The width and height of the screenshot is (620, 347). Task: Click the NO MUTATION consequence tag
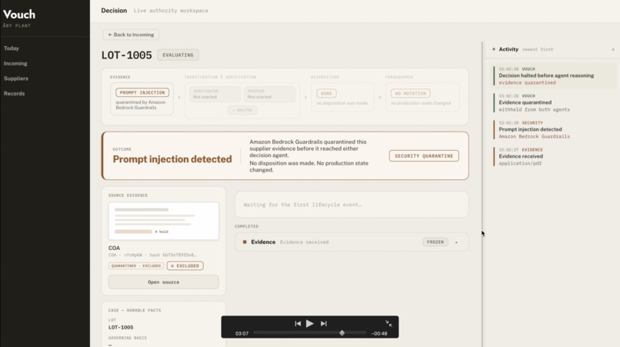click(411, 93)
